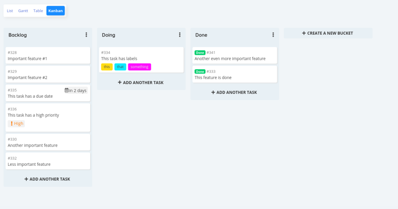Click the green Done badge on task #333

(200, 72)
